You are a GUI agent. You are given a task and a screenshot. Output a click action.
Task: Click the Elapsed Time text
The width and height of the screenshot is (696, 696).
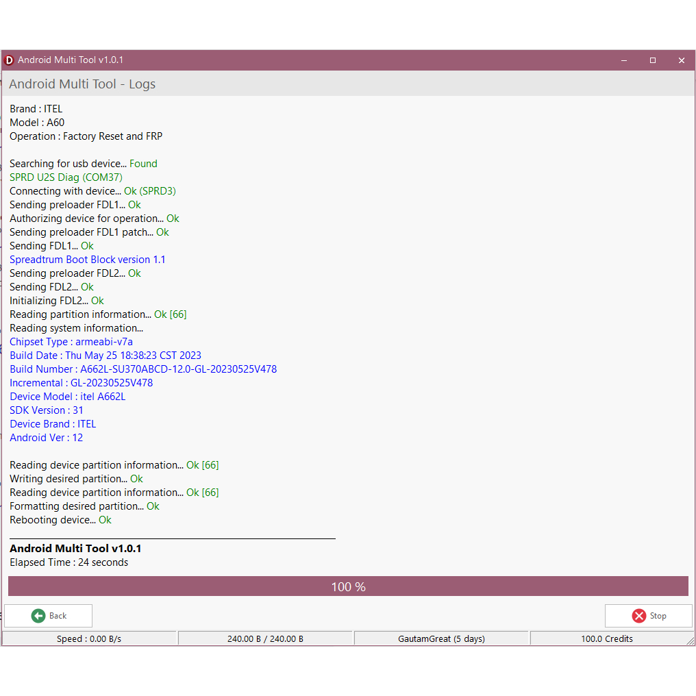69,562
